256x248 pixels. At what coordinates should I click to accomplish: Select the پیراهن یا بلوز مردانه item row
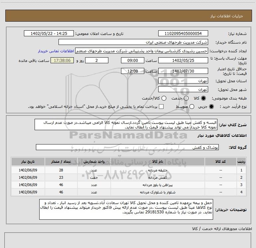tap(129, 185)
